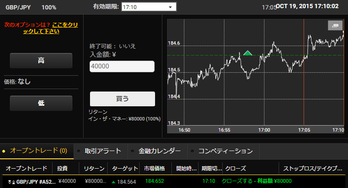This screenshot has width=348, height=188.
Task: Click the ¥40000 investment cell
Action: click(x=67, y=181)
